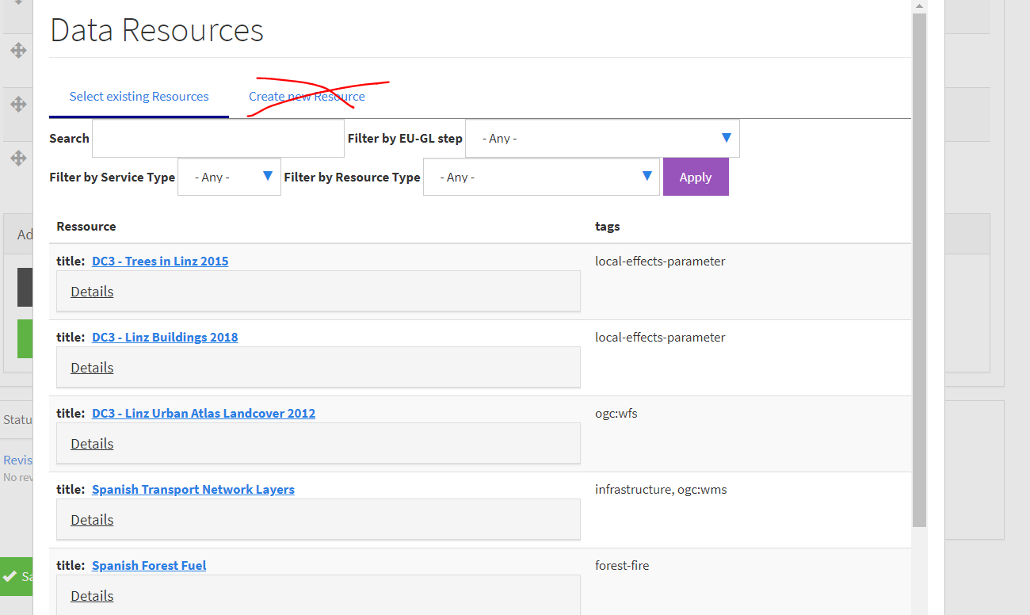Click the green checkmark Save icon
Viewport: 1030px width, 615px height.
[x=10, y=577]
